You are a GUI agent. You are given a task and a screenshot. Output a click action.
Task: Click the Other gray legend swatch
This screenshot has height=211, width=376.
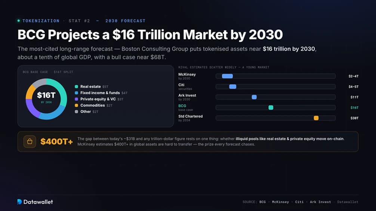(76, 111)
